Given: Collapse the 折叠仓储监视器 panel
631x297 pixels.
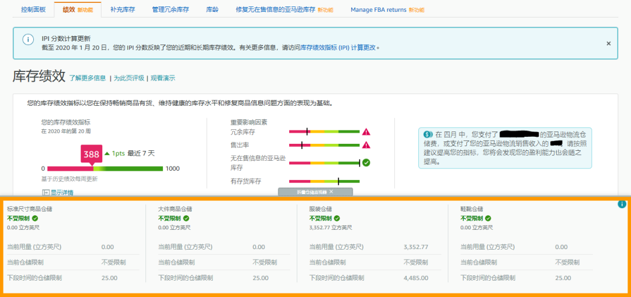Looking at the screenshot, I should [x=315, y=192].
